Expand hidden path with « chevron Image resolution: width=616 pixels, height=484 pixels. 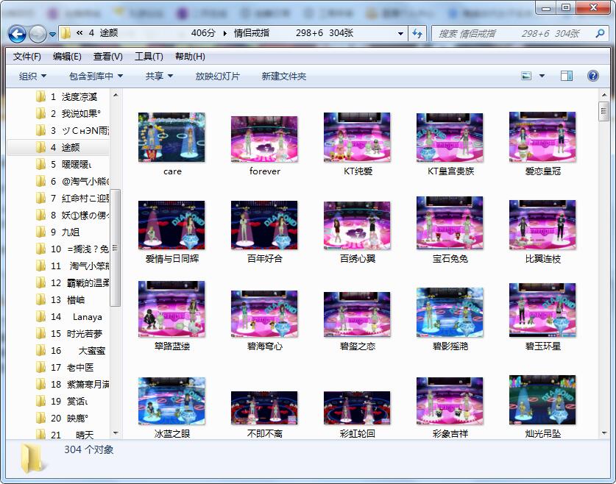[79, 33]
